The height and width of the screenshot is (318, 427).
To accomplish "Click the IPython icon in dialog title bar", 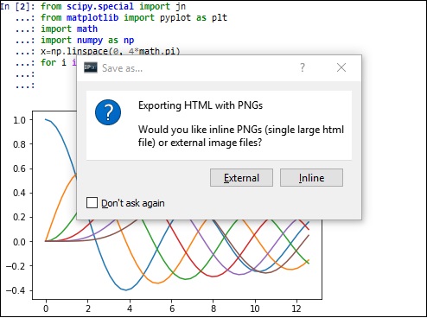I will point(91,67).
